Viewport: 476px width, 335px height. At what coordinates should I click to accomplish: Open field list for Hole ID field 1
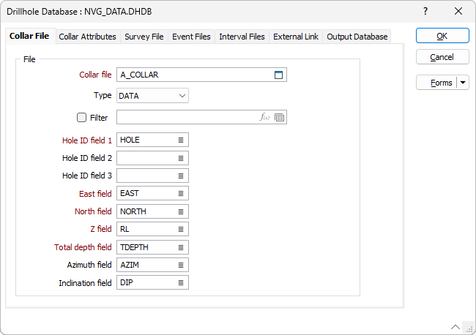[x=181, y=140]
